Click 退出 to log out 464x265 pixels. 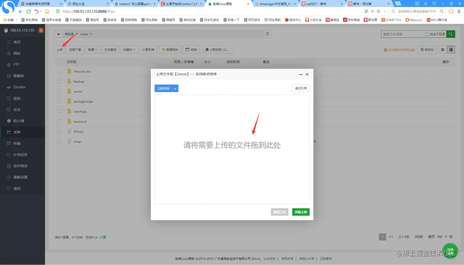click(x=17, y=188)
